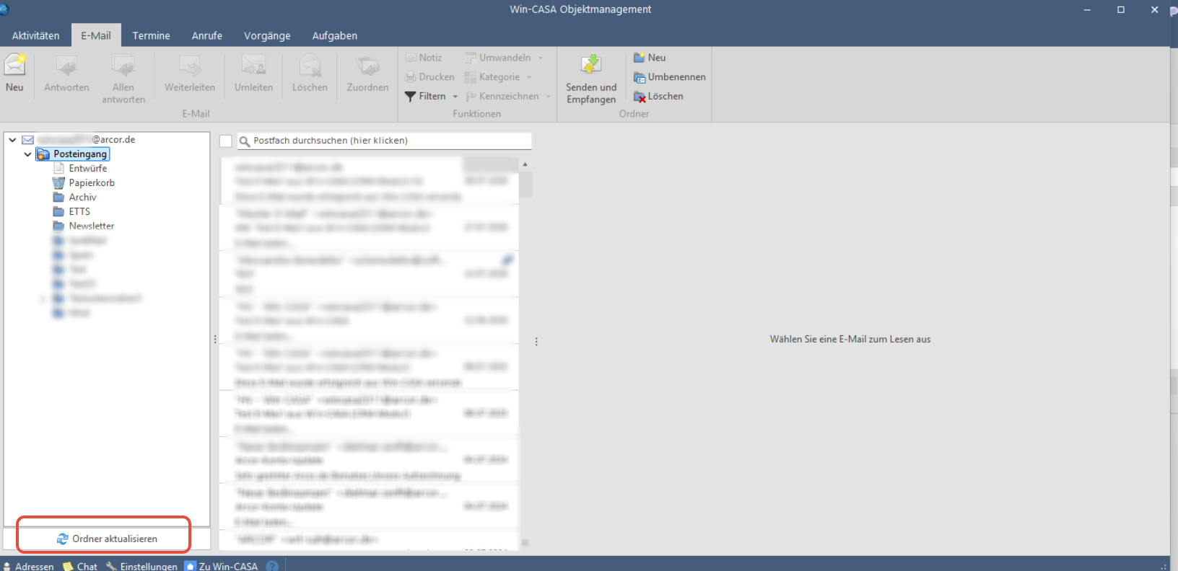Collapse the arcor.de account node
The width and height of the screenshot is (1178, 571).
pyautogui.click(x=12, y=140)
